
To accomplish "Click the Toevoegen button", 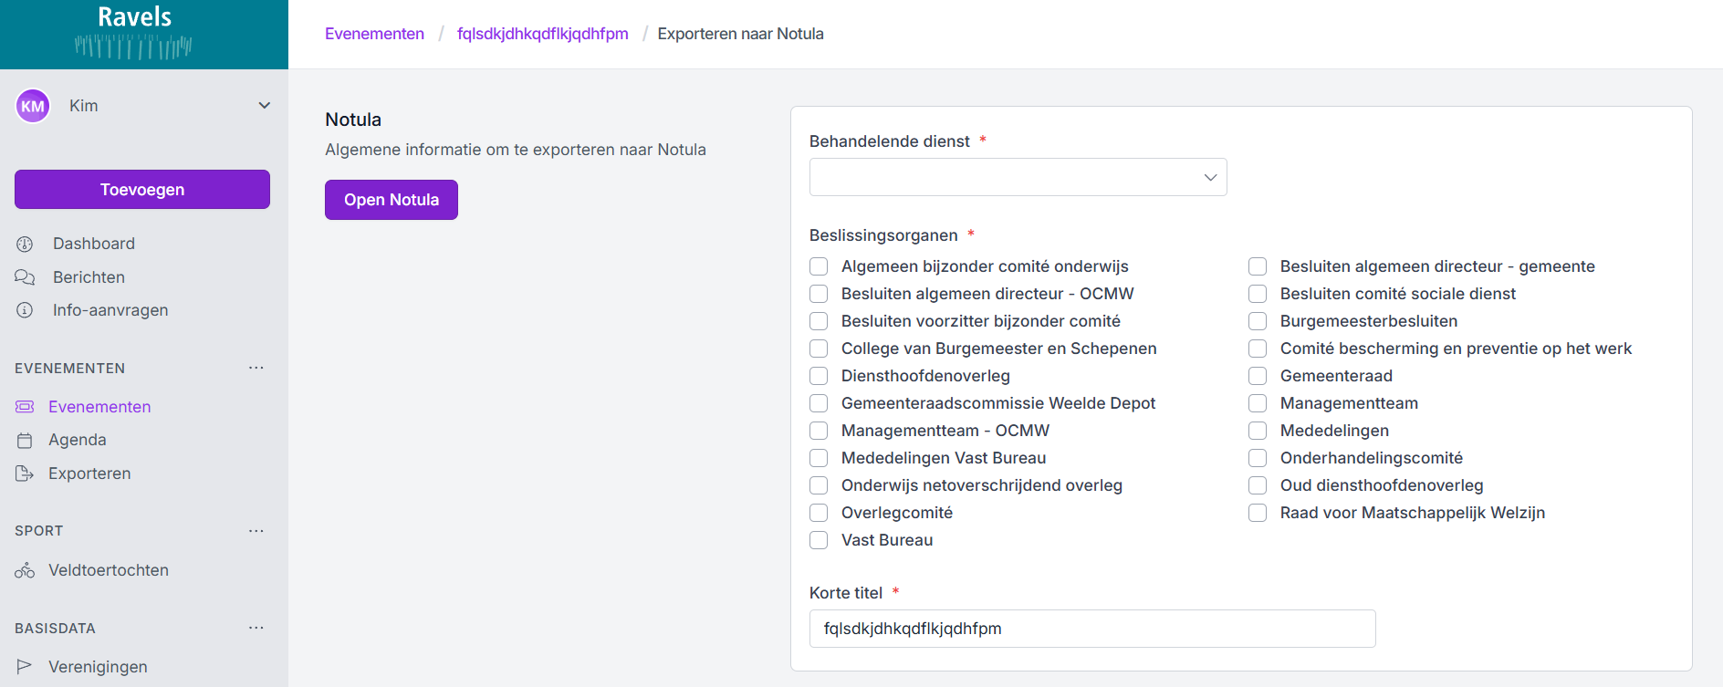I will point(142,190).
